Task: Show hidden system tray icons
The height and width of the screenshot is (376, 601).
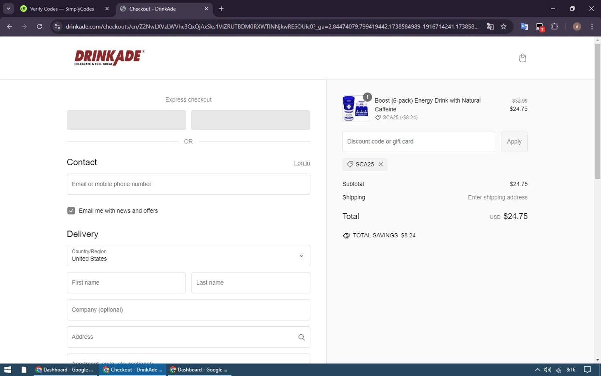Action: click(x=537, y=370)
